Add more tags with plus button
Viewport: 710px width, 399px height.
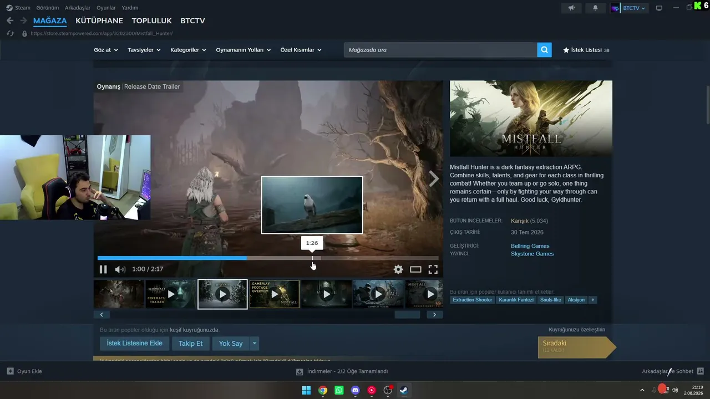click(x=593, y=300)
